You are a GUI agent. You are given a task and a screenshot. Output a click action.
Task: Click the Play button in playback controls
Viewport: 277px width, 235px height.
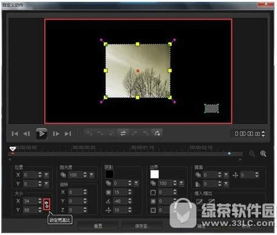tap(42, 134)
